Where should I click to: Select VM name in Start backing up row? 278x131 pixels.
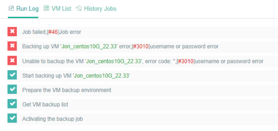[101, 76]
